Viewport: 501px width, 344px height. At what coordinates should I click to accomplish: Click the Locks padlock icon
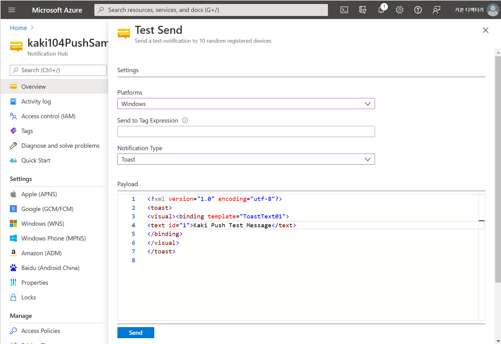(13, 297)
